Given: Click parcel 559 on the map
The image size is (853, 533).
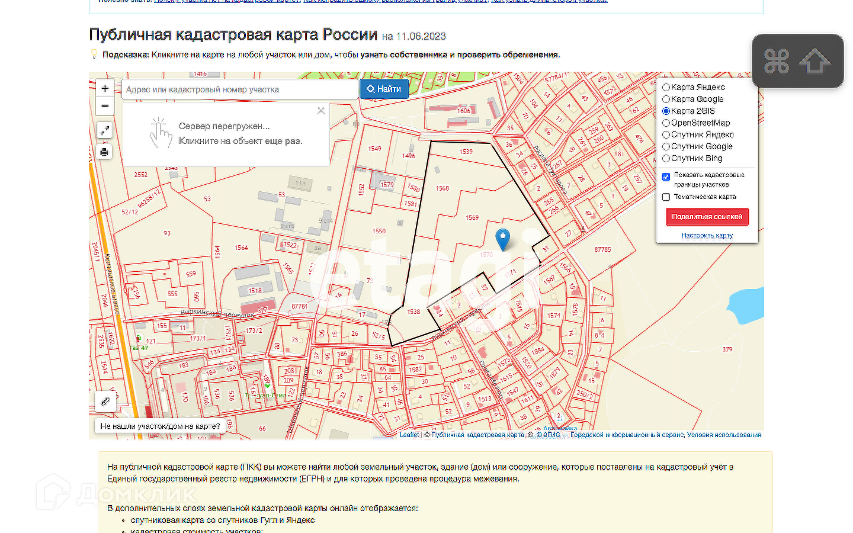Looking at the screenshot, I should tap(191, 274).
